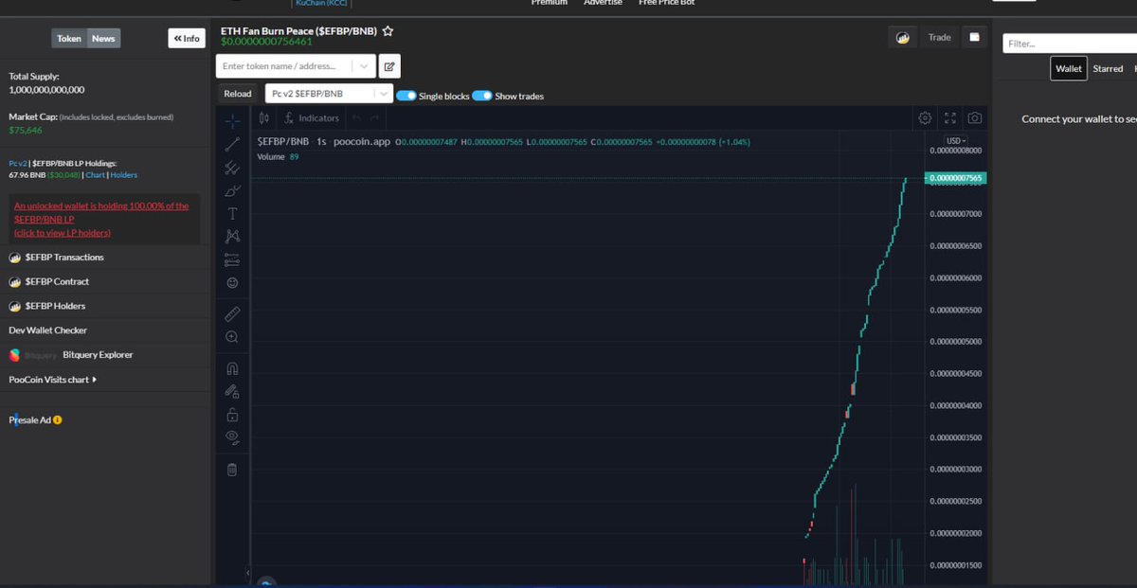Collapse the drawing toolbar arrow
The image size is (1137, 588).
pos(247,573)
